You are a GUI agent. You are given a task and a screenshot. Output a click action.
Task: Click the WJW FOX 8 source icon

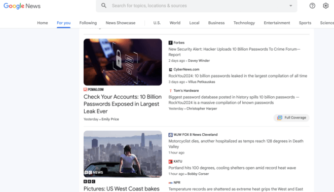click(x=170, y=135)
